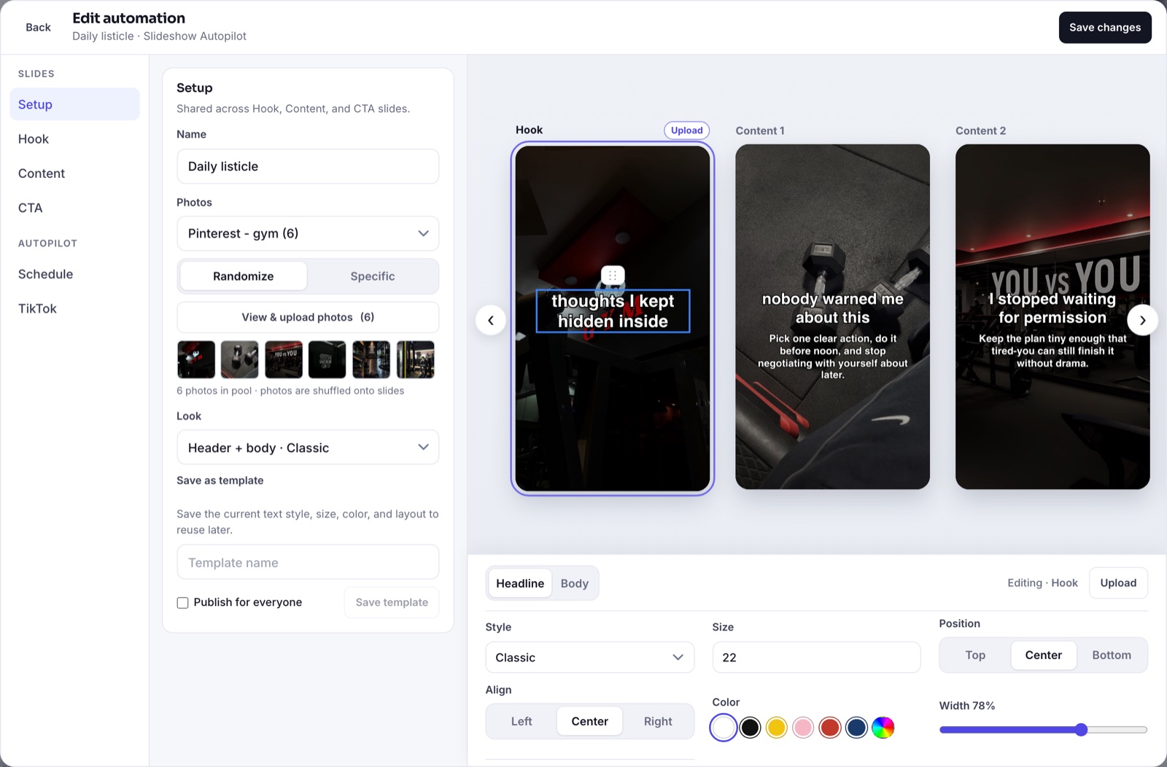This screenshot has width=1167, height=767.
Task: Go to the next slide with the right arrow
Action: click(1142, 320)
